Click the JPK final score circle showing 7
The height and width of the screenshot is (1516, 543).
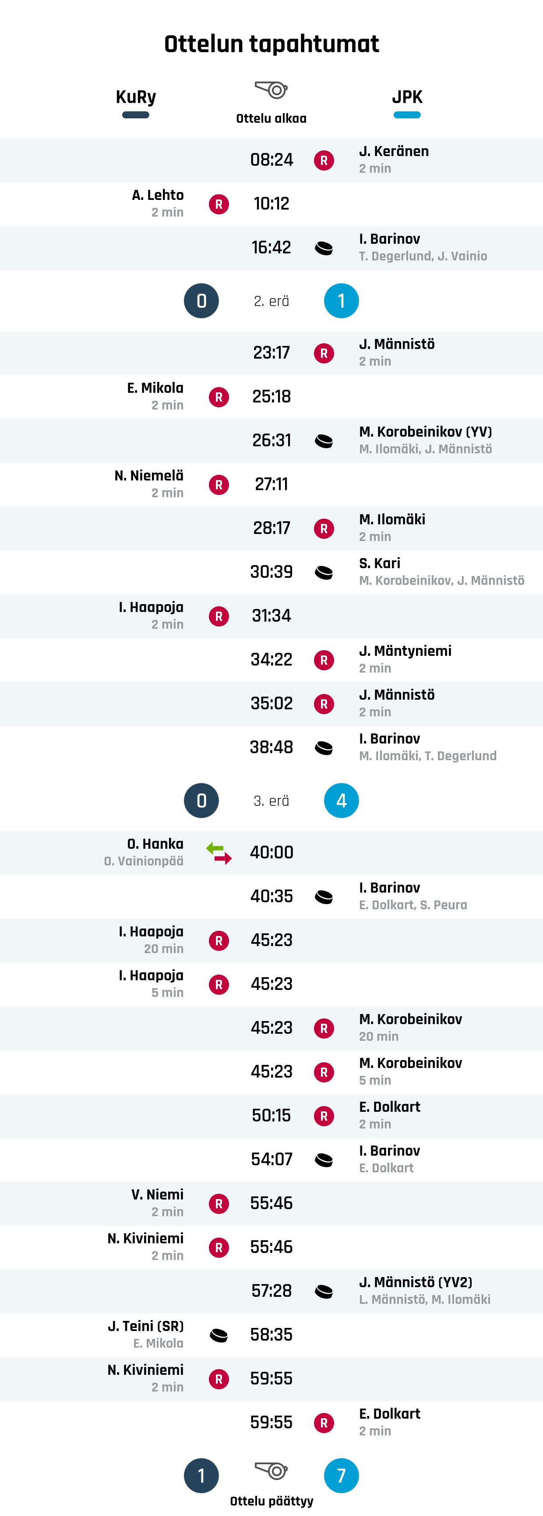342,1475
